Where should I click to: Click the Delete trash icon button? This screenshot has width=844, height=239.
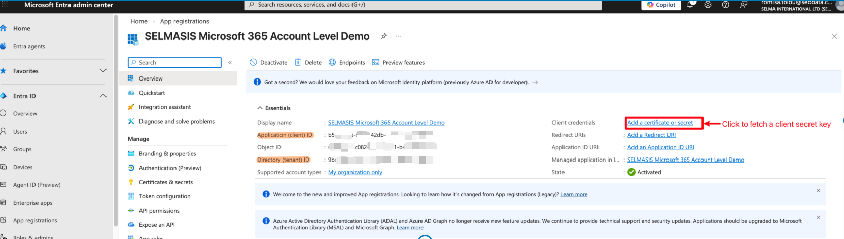(308, 63)
